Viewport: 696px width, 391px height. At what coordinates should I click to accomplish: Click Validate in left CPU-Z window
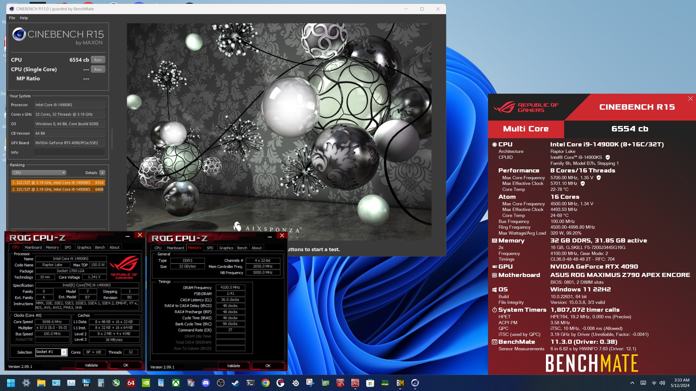91,365
